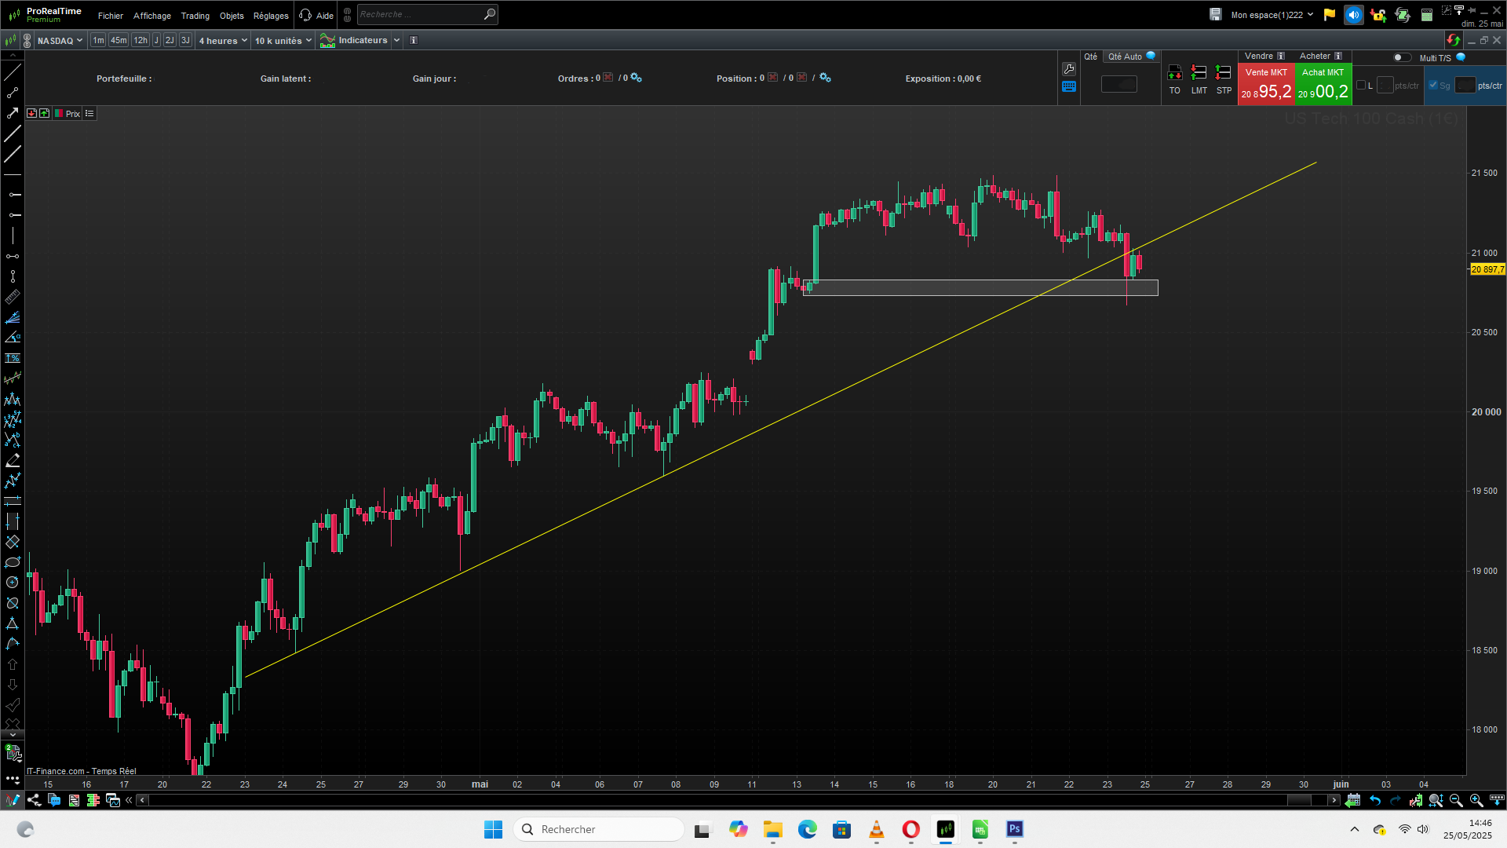Click the red Vente MKT button
The height and width of the screenshot is (848, 1507).
click(x=1266, y=84)
